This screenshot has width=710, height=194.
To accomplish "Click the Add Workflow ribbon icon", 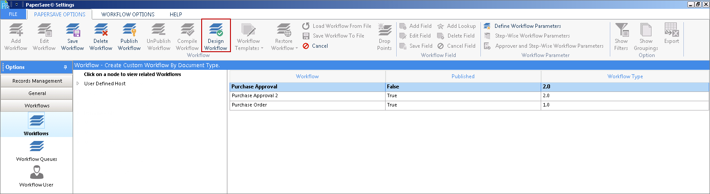I will 16,37.
